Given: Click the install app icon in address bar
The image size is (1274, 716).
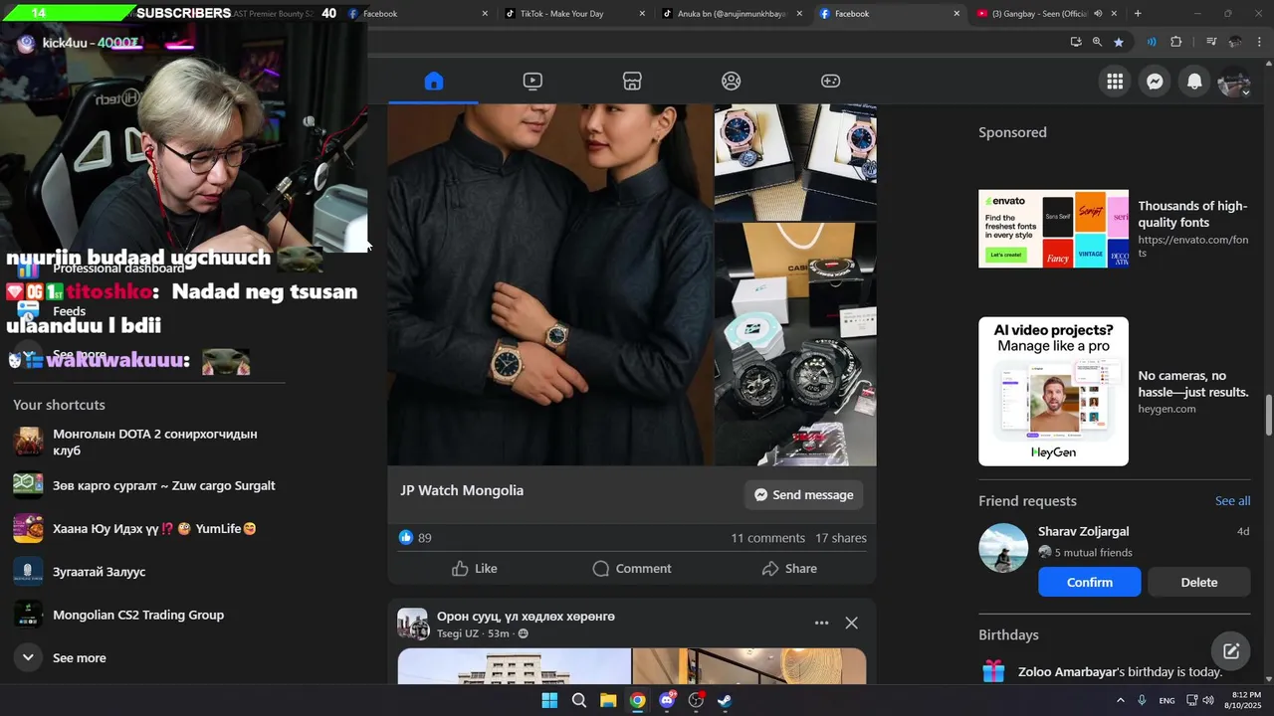Looking at the screenshot, I should point(1076,42).
